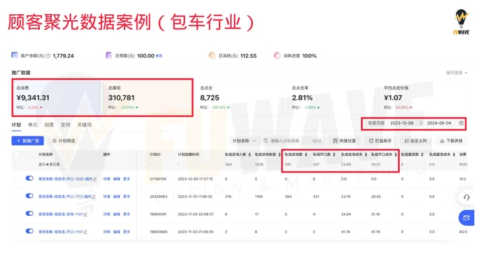Click plan ID 19884591 cell
Viewport: 480px width, 270px height.
[x=158, y=214]
